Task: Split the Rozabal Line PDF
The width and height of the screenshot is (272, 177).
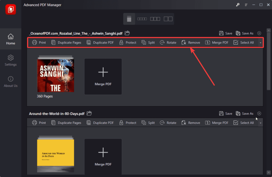Action: 148,43
